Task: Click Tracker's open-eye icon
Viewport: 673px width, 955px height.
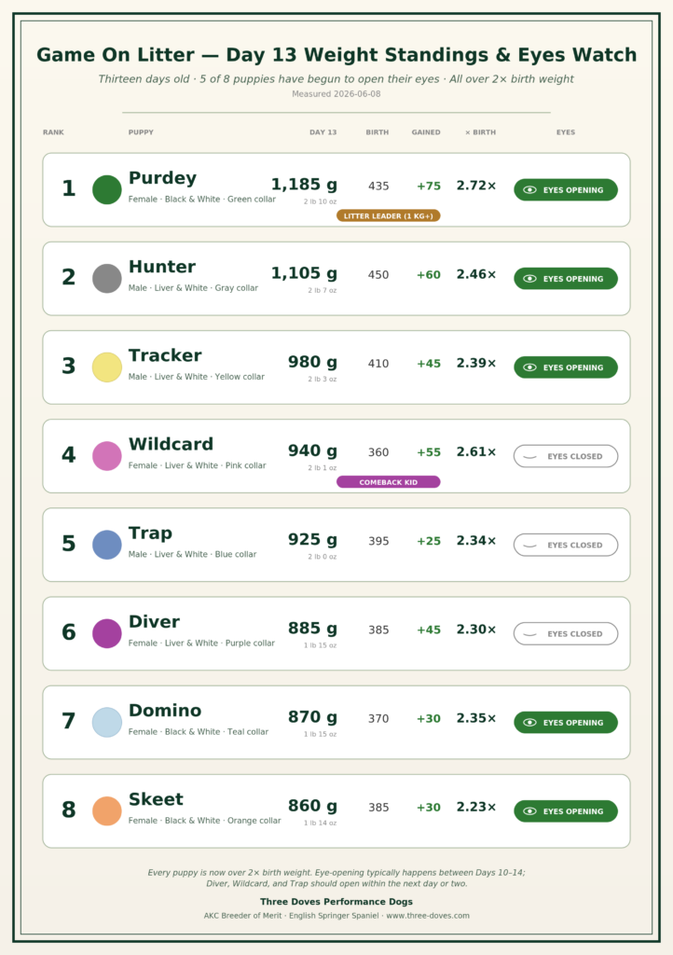Action: (530, 367)
